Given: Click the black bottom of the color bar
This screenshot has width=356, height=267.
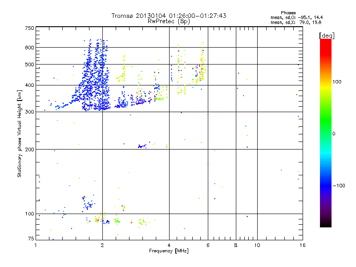Looking at the screenshot, I should click(326, 224).
